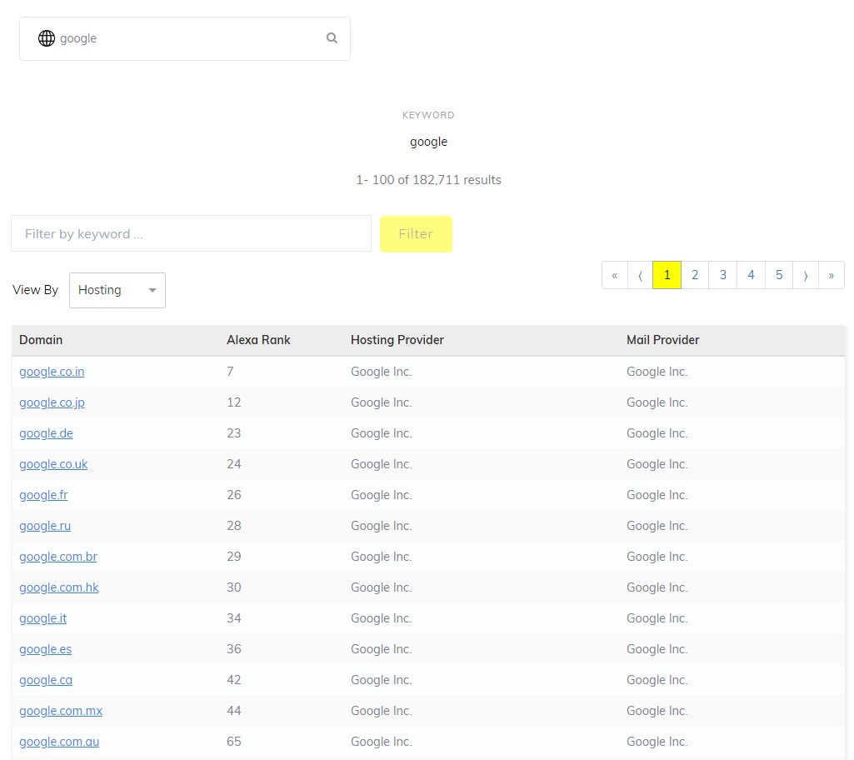Select pagination page 4

(x=751, y=275)
